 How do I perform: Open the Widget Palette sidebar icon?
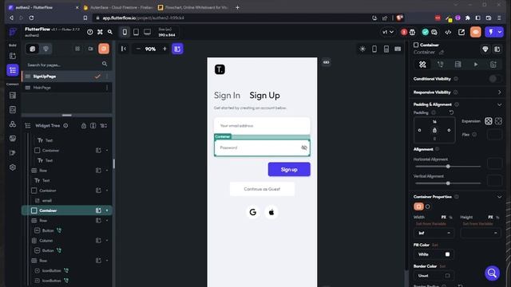pyautogui.click(x=13, y=56)
